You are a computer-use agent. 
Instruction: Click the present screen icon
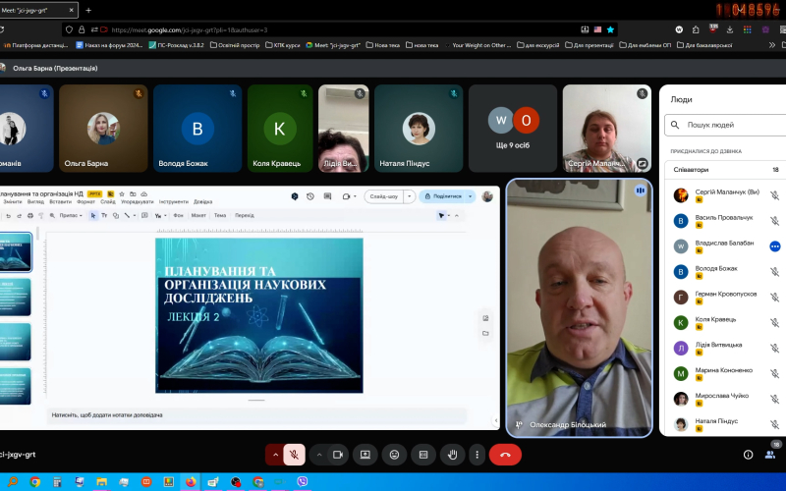(365, 455)
